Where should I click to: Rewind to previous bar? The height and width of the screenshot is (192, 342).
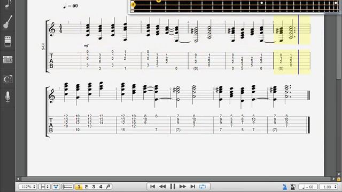pyautogui.click(x=162, y=187)
